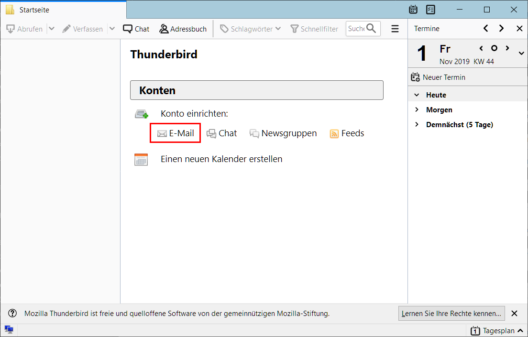Image resolution: width=528 pixels, height=337 pixels.
Task: Click Einen neuen Kalender erstellen link
Action: point(221,159)
